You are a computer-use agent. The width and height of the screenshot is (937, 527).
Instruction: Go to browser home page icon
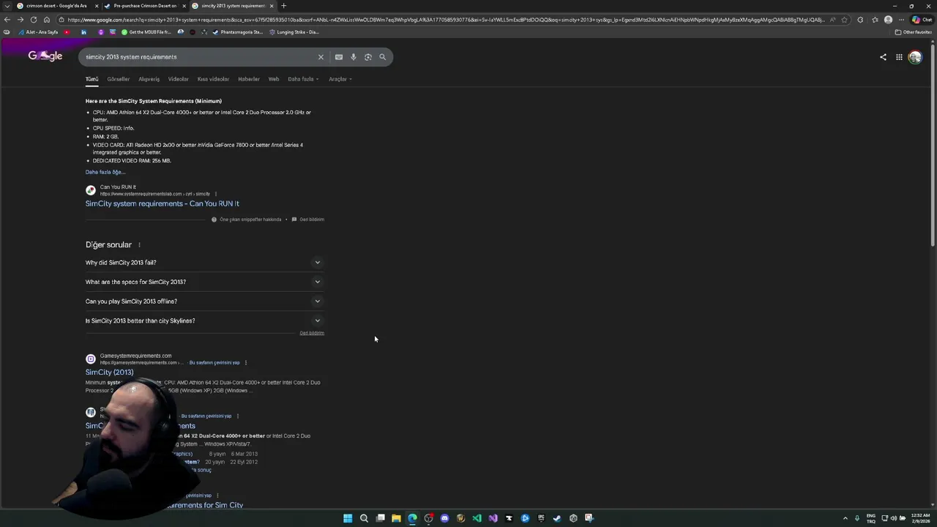(x=46, y=20)
